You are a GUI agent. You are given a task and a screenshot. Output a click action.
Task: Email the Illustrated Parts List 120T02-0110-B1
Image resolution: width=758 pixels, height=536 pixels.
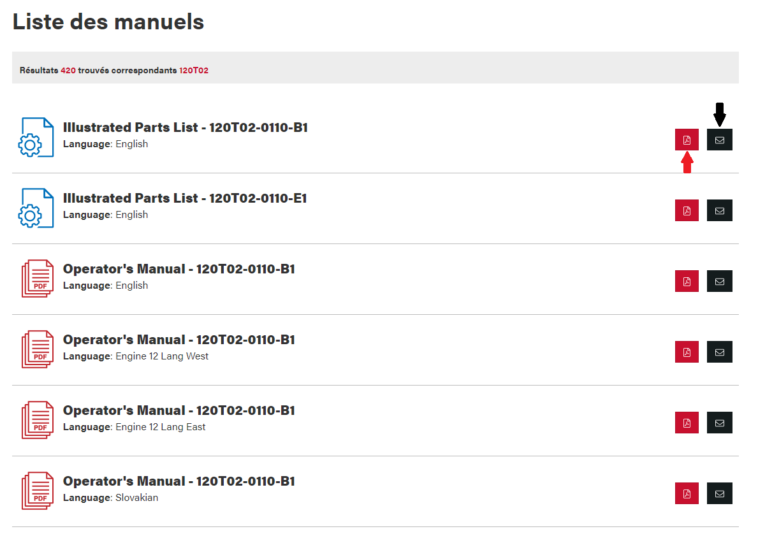click(x=719, y=140)
